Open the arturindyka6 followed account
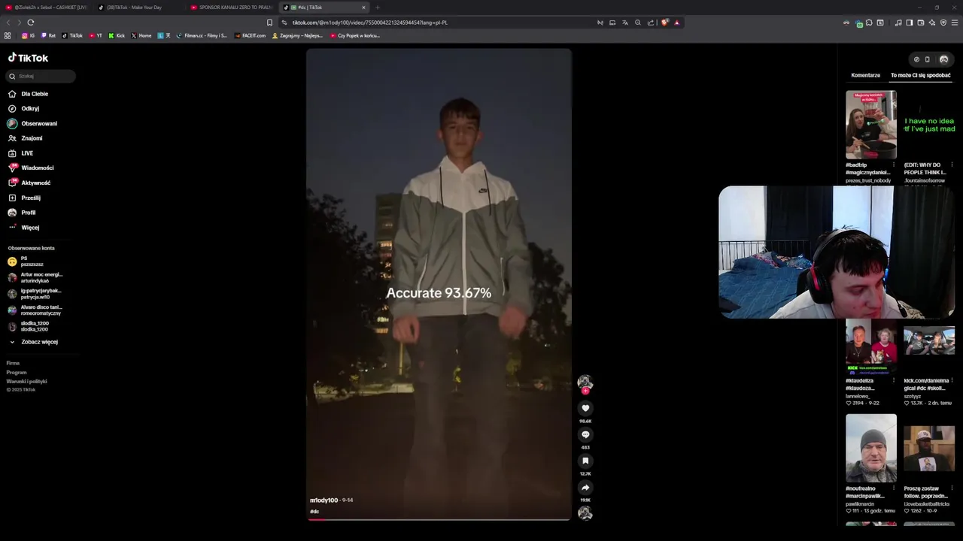This screenshot has height=541, width=963. click(x=35, y=277)
